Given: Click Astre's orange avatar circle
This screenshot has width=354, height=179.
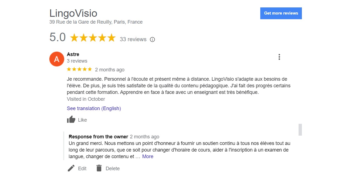Looking at the screenshot, I should pyautogui.click(x=57, y=59).
